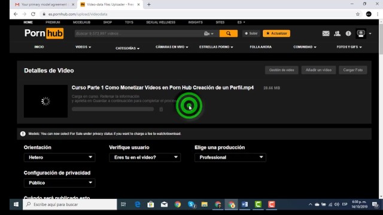This screenshot has width=383, height=215.
Task: Open the friends requests icon
Action: (x=338, y=33)
